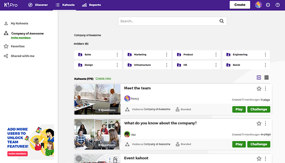Open the Reports tab
Screen dimensions: 285x163
(x=92, y=5)
